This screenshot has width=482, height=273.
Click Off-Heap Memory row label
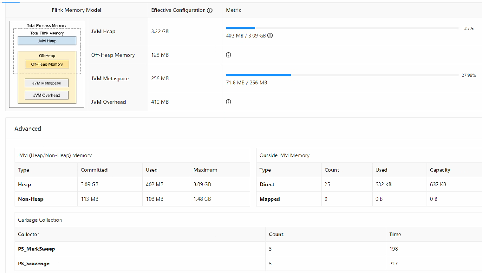click(x=113, y=55)
